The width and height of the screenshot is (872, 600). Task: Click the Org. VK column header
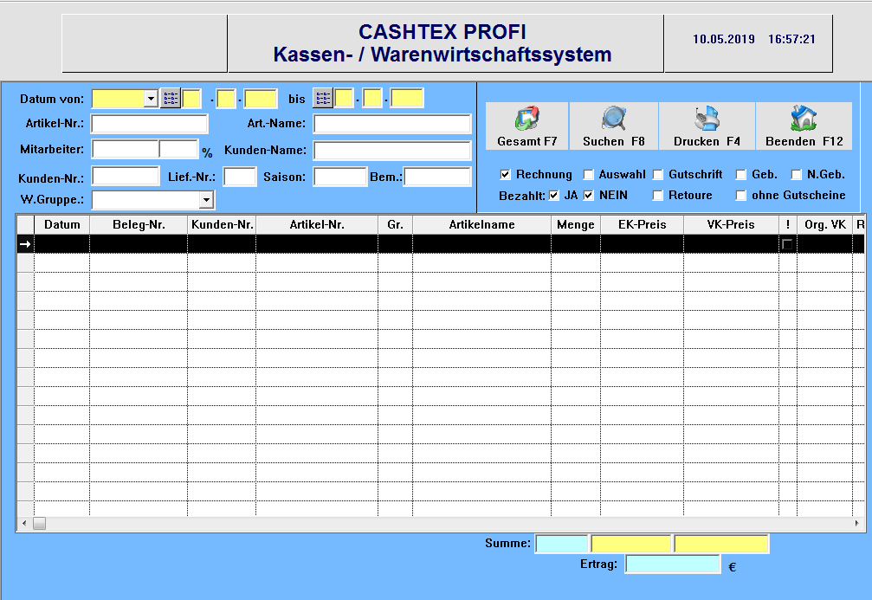tap(824, 224)
